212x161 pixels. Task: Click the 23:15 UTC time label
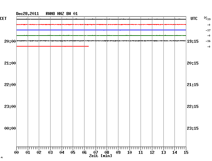coord(193,128)
